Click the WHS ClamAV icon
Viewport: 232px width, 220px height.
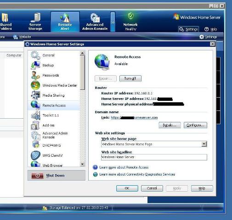(35, 155)
